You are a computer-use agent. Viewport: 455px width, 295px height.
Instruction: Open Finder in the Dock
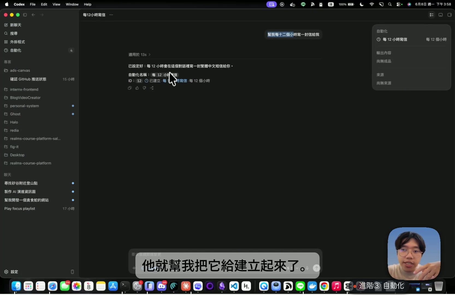click(16, 286)
